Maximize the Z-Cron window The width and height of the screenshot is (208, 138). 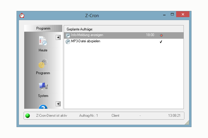pyautogui.click(x=172, y=14)
